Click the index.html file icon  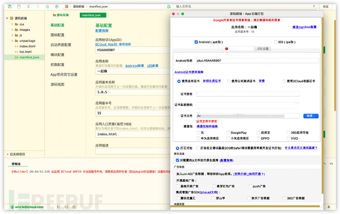click(x=16, y=46)
